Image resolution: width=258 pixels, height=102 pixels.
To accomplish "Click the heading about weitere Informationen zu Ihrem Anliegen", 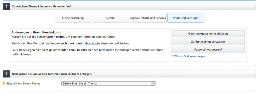I will (52, 74).
